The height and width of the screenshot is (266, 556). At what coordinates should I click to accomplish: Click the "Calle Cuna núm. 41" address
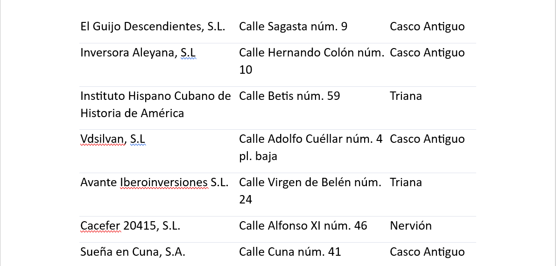tap(290, 252)
